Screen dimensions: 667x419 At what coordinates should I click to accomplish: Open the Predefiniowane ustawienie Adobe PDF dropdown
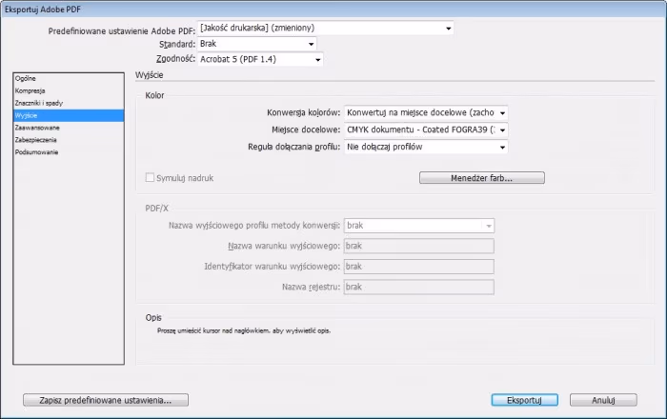point(326,28)
